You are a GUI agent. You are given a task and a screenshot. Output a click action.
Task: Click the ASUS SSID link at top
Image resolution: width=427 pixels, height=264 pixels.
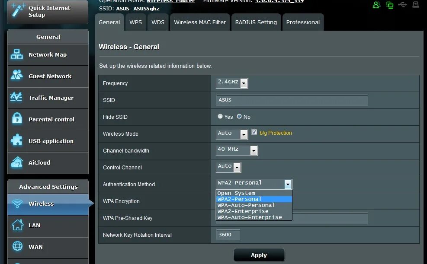(x=122, y=9)
